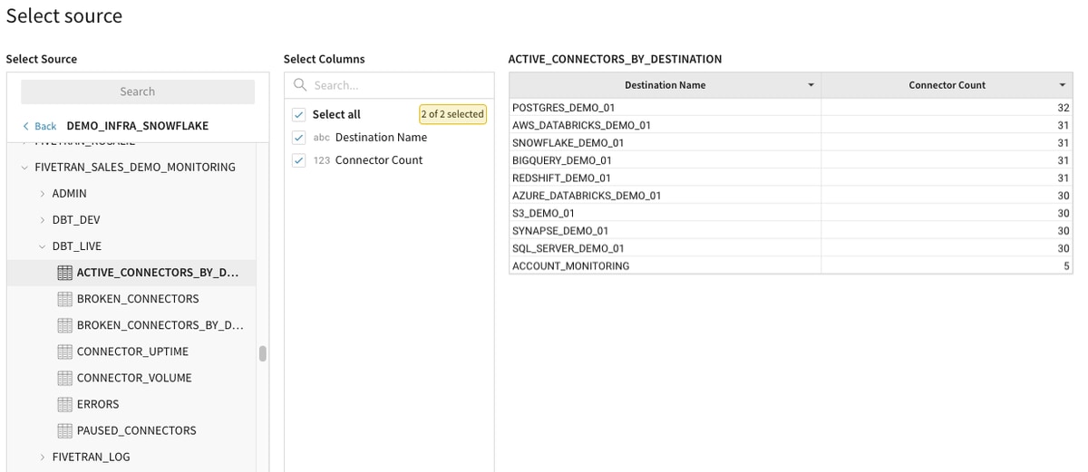Click the ERRORS table icon
This screenshot has height=472, width=1088.
coord(64,404)
